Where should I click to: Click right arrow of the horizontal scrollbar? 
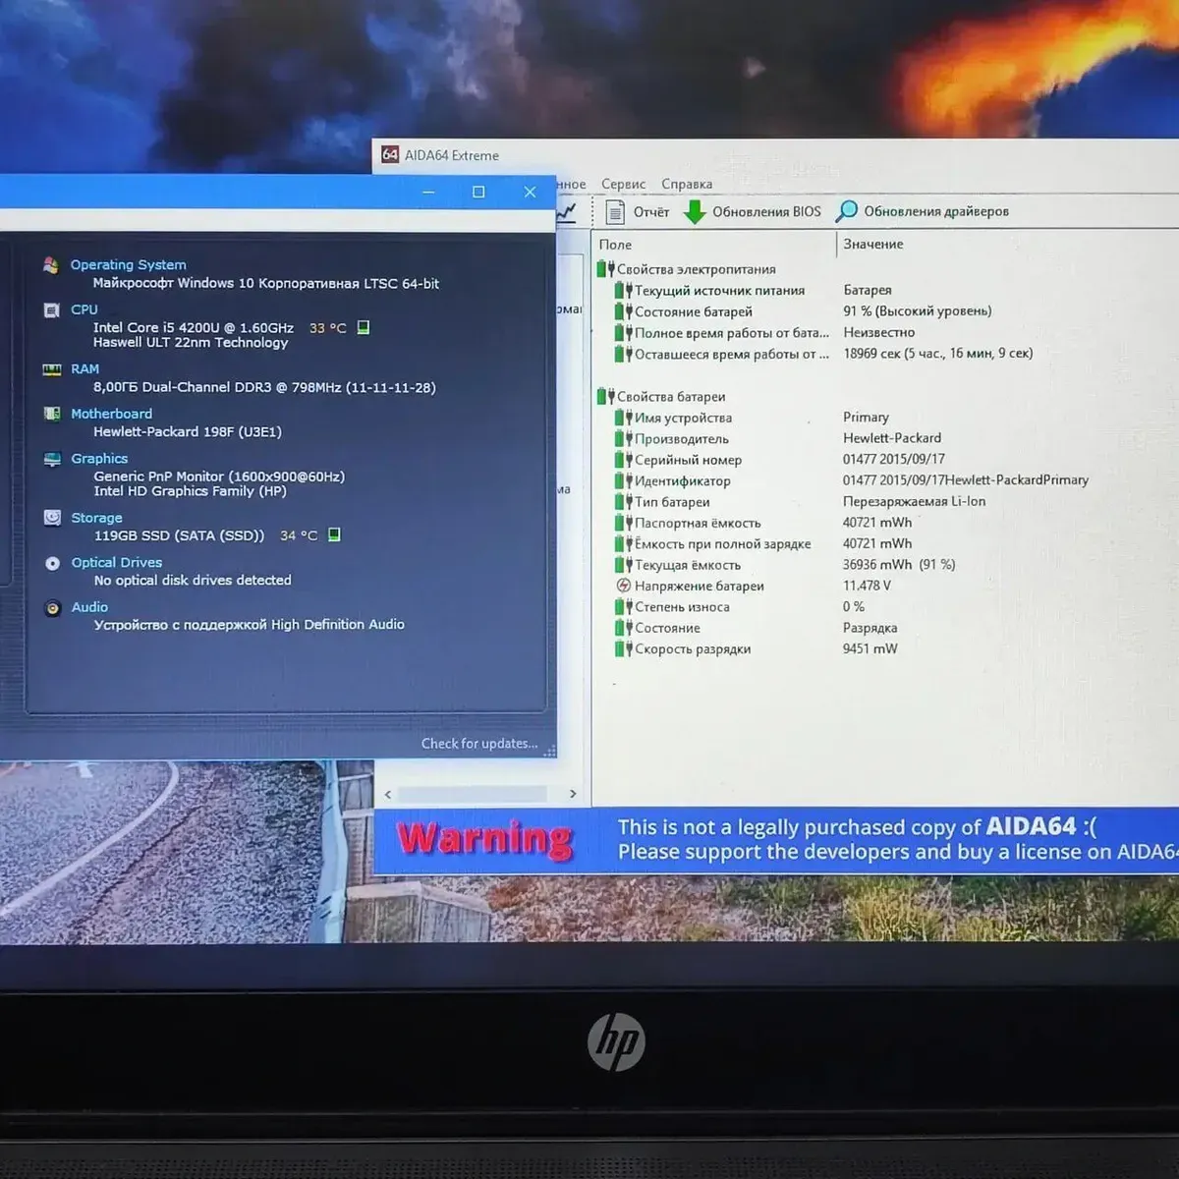pyautogui.click(x=573, y=794)
